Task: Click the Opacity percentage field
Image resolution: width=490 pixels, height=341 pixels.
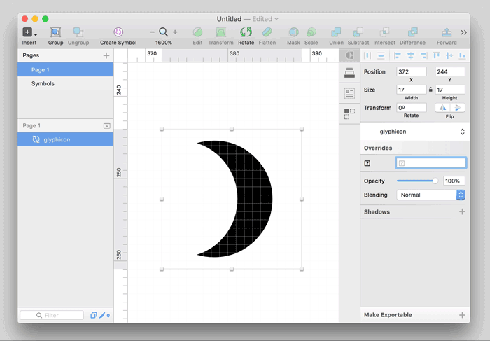Action: pos(454,181)
